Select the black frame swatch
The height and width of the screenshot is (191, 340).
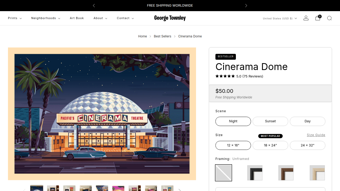tap(255, 173)
